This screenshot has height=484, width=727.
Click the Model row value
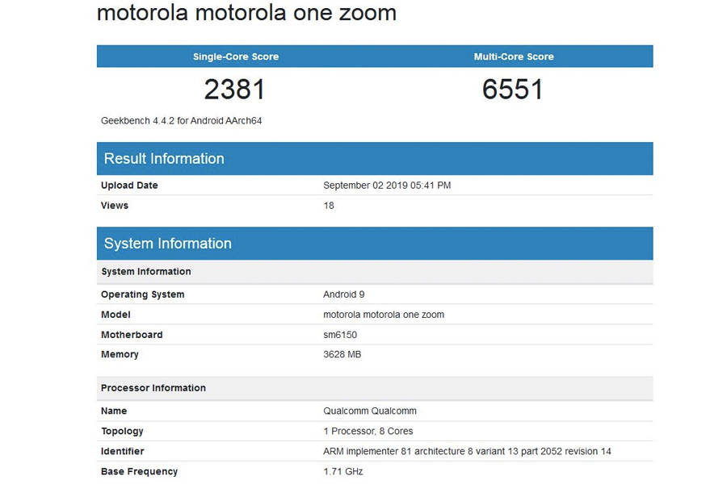click(x=384, y=314)
